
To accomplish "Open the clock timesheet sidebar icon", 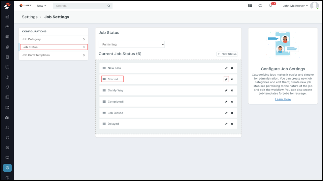I will 7,77.
